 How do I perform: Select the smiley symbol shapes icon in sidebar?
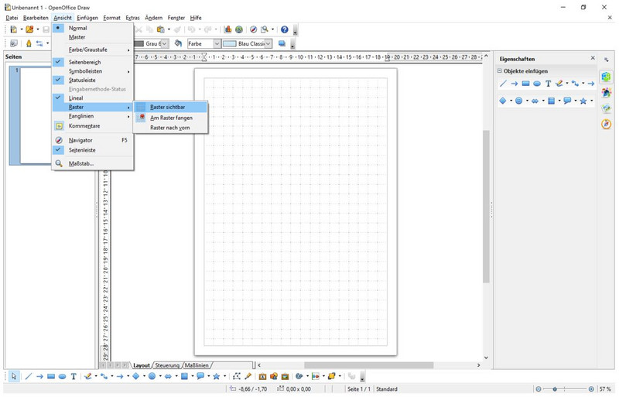click(x=519, y=101)
